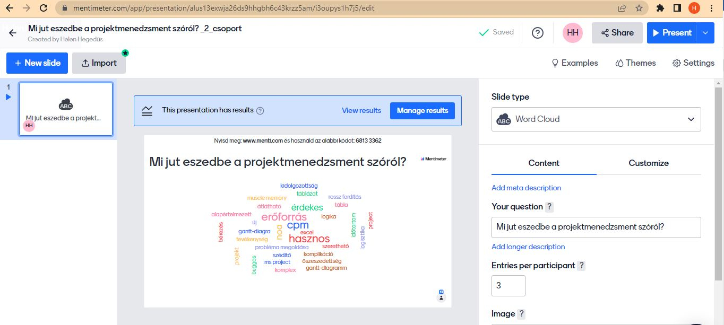
Task: Click the help icon next to Image label
Action: point(522,314)
